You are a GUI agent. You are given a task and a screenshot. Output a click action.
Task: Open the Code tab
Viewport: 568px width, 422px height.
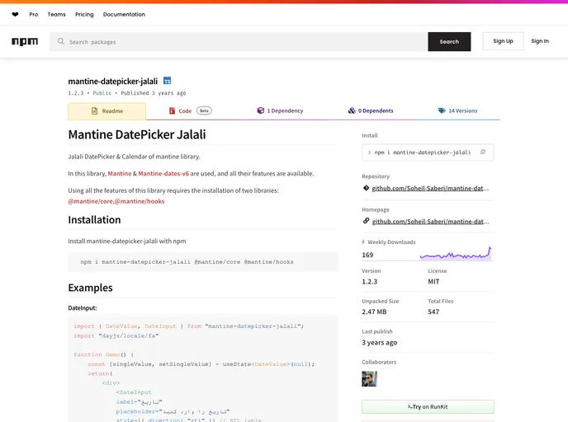coord(190,110)
